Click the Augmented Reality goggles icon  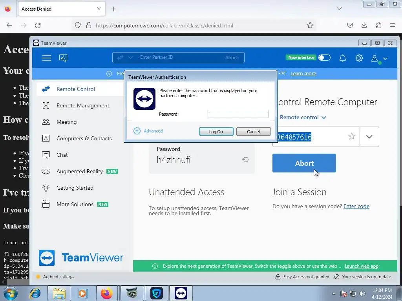click(x=46, y=171)
